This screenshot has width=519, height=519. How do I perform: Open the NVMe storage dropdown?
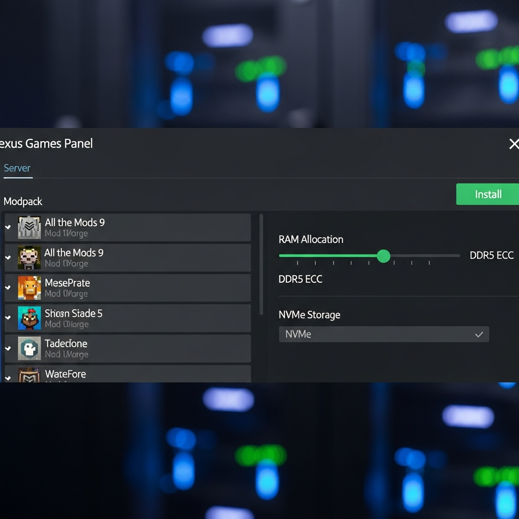tap(384, 334)
